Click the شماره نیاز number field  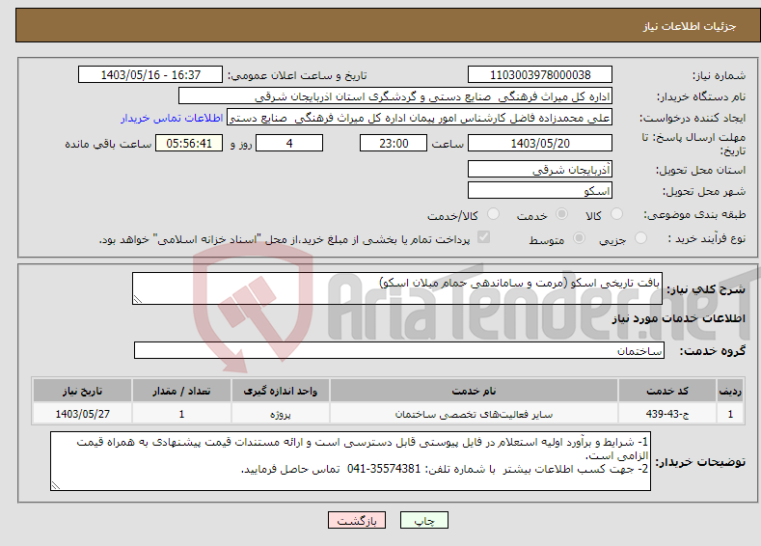tap(540, 74)
